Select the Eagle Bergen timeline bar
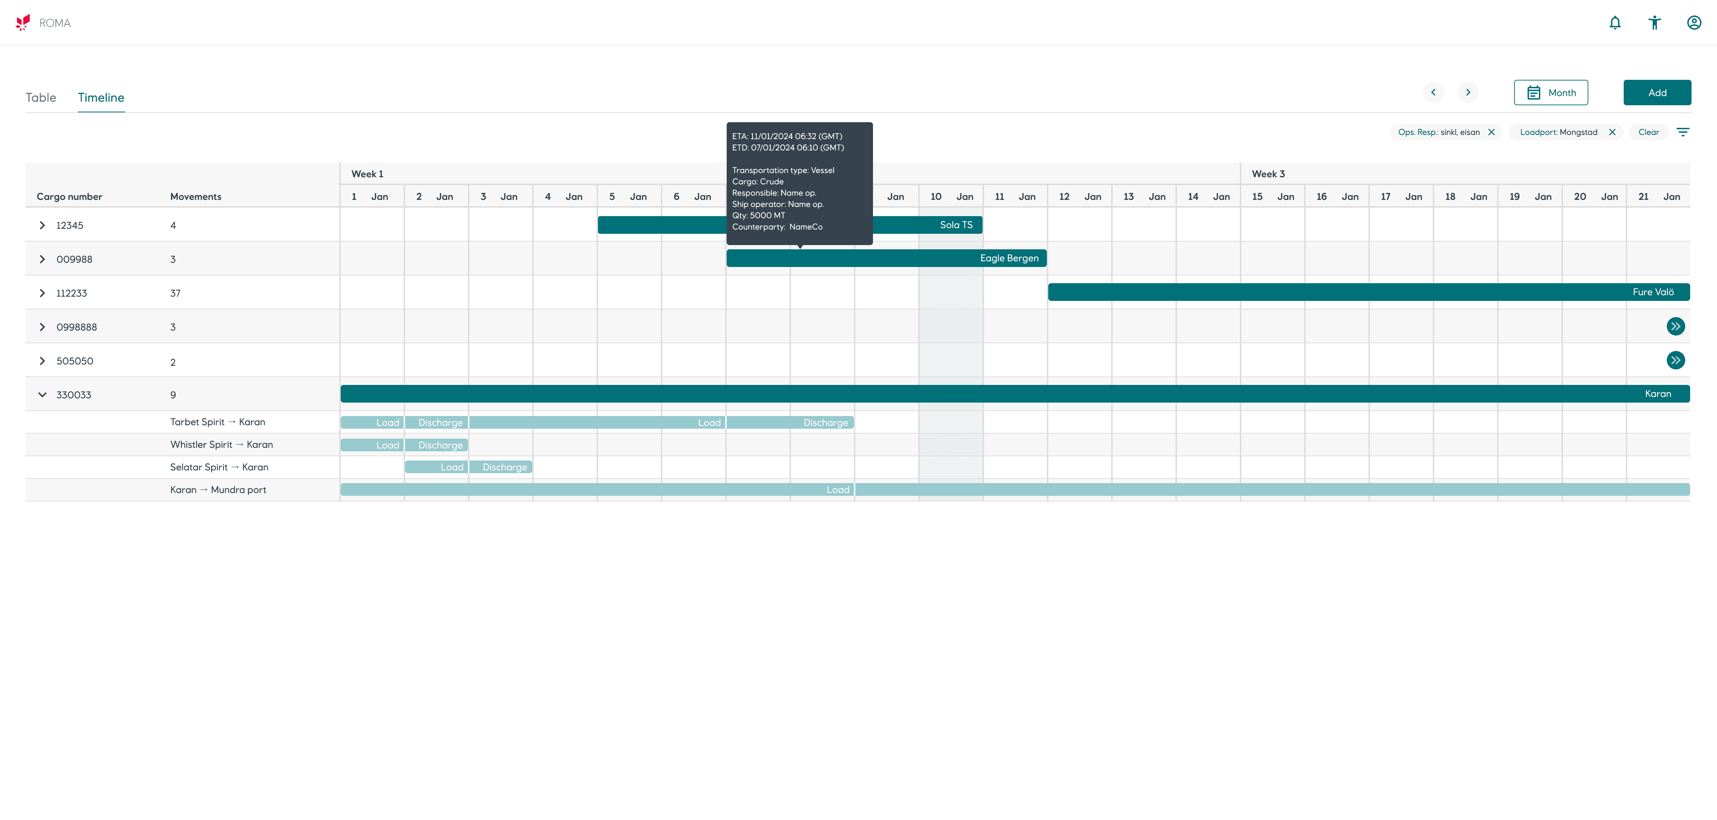Viewport: 1717px width, 820px height. click(886, 259)
